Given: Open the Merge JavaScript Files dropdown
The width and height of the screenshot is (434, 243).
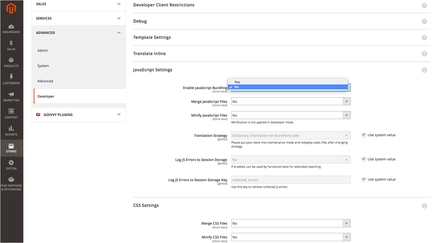Looking at the screenshot, I should (x=291, y=102).
